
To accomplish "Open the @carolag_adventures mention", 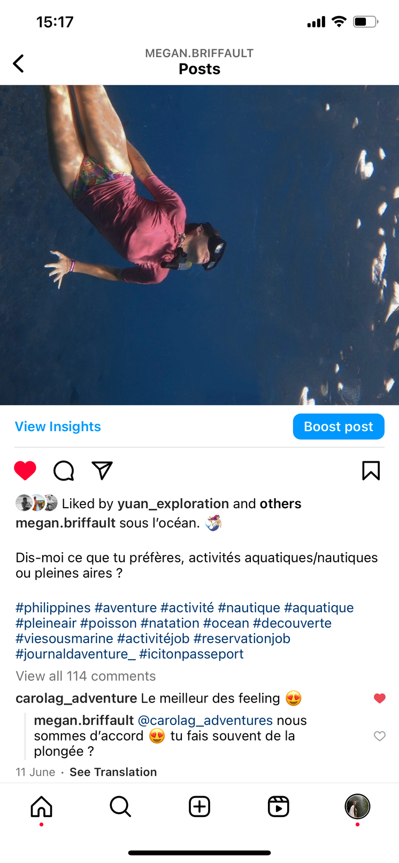I will click(205, 721).
